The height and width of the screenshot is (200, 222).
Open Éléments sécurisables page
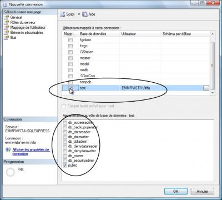point(27,32)
